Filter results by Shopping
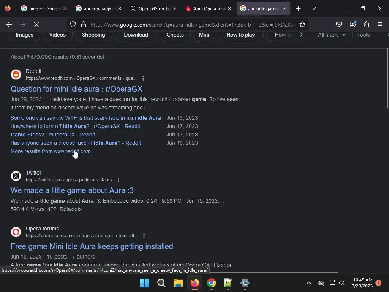This screenshot has width=389, height=292. point(93,35)
